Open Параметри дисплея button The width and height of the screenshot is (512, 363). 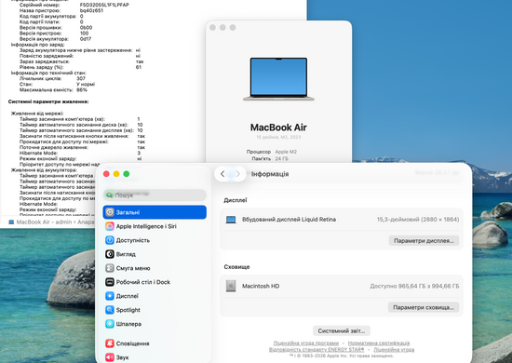pyautogui.click(x=424, y=241)
